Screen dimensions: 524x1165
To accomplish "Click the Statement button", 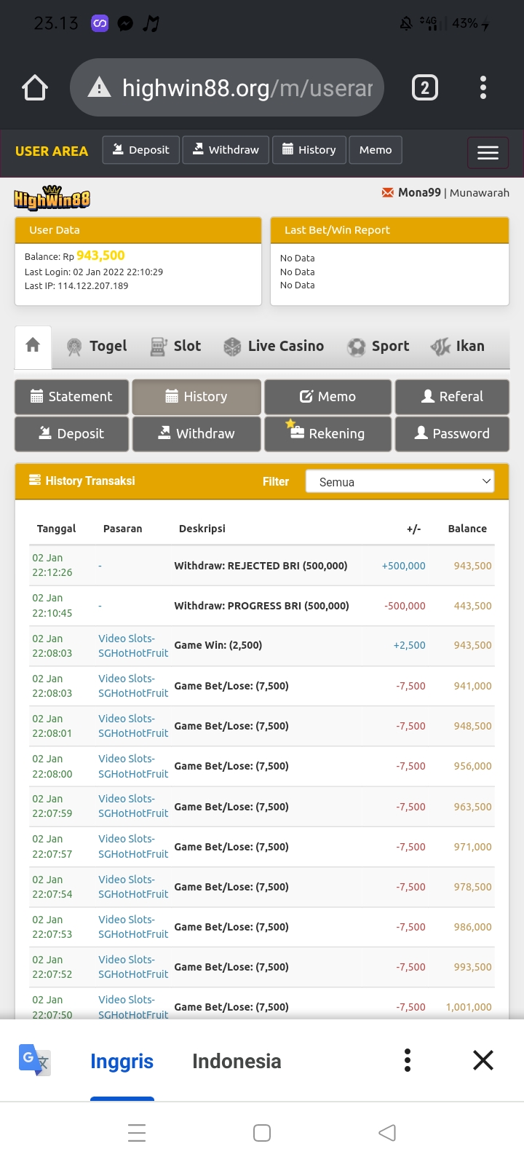I will point(71,397).
